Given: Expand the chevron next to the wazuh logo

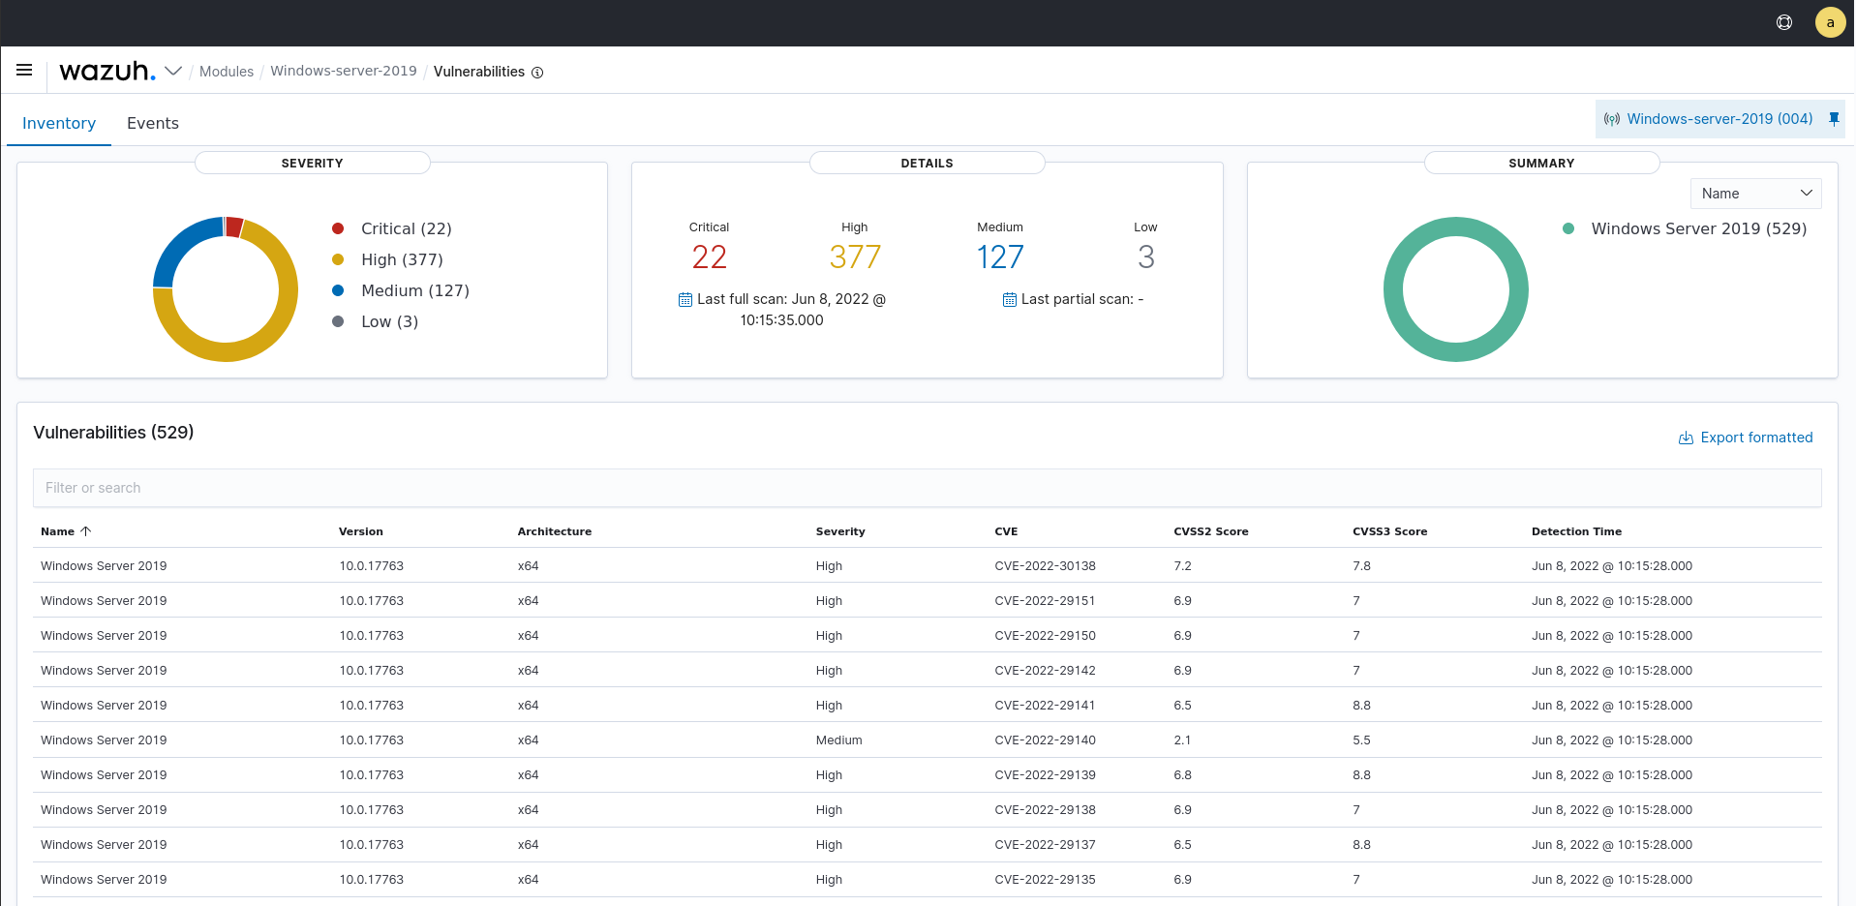Looking at the screenshot, I should (x=174, y=71).
